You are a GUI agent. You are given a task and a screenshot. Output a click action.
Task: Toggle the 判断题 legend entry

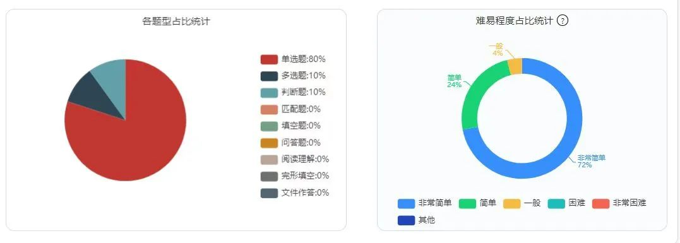click(x=293, y=92)
